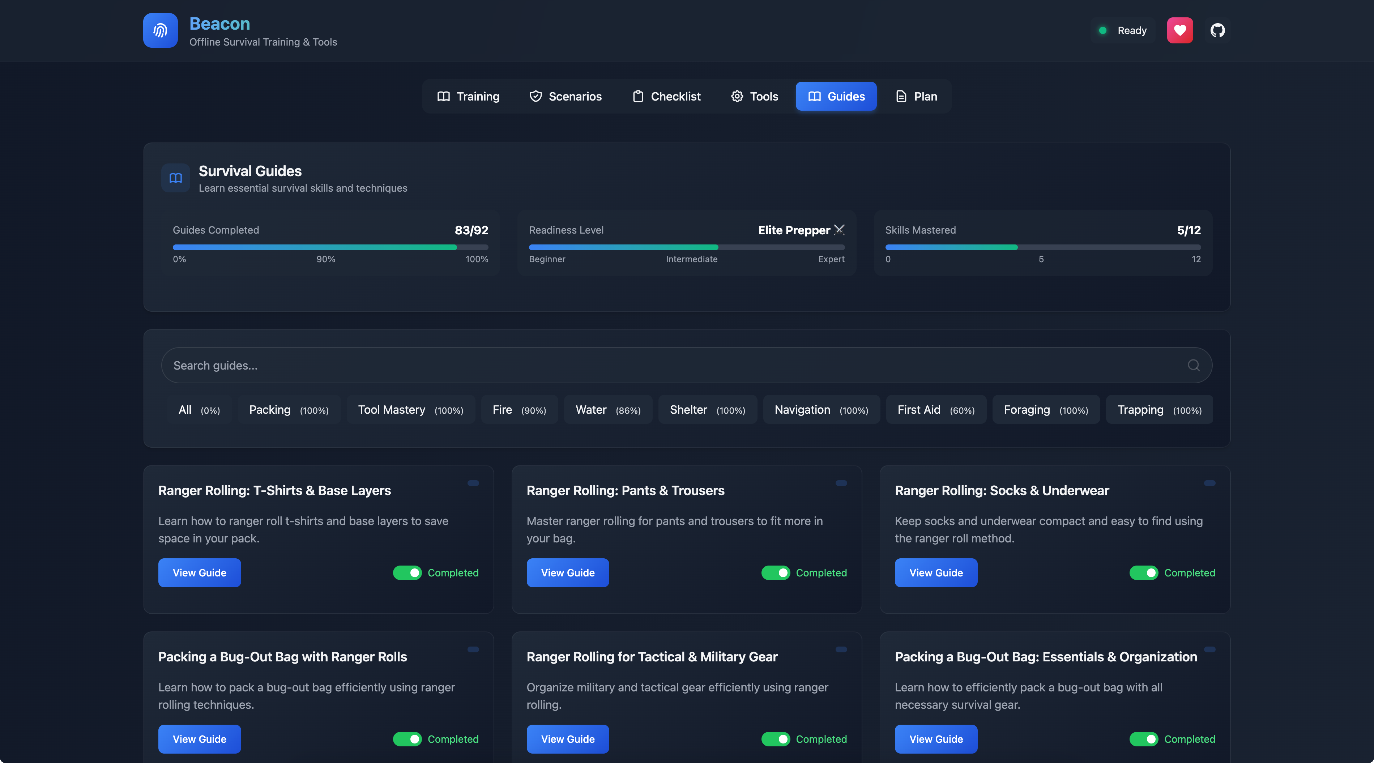The image size is (1374, 763).
Task: Click the Survival Guides book icon
Action: [x=175, y=178]
